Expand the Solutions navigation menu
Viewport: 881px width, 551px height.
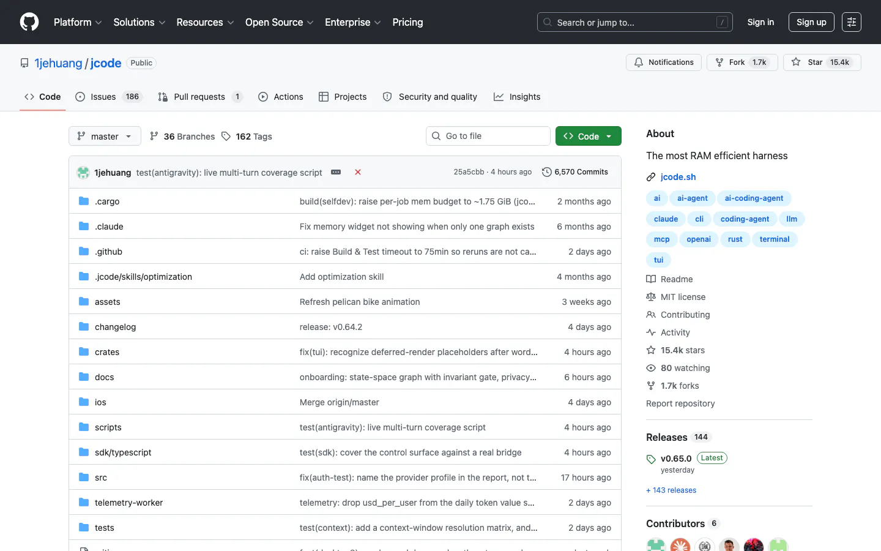point(139,22)
